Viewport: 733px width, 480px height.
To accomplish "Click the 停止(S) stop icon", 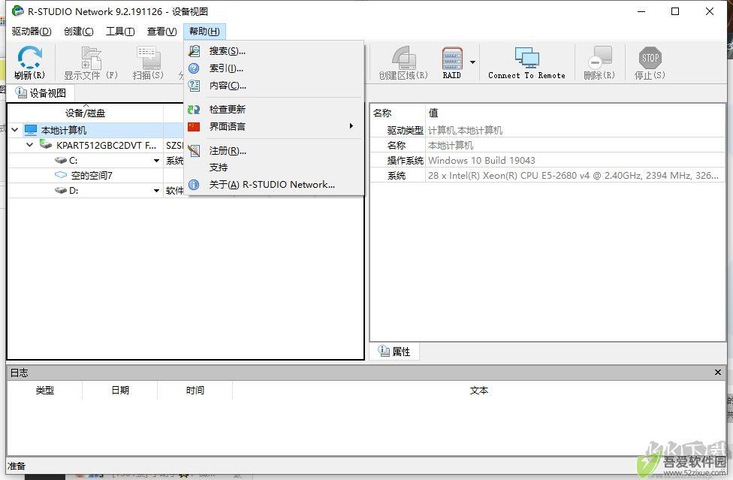I will 650,62.
